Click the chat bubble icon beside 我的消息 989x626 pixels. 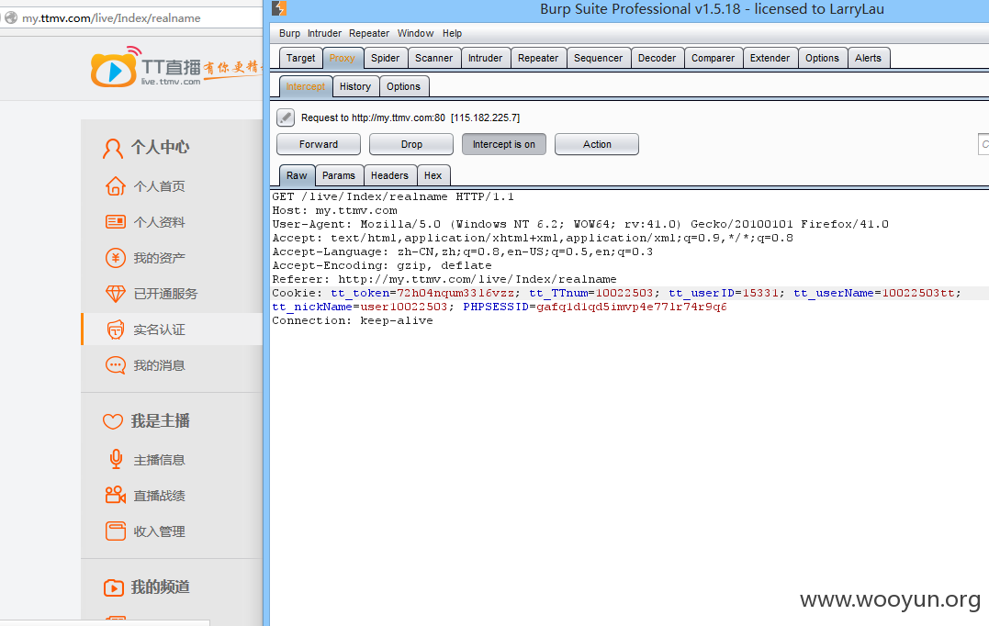coord(116,365)
